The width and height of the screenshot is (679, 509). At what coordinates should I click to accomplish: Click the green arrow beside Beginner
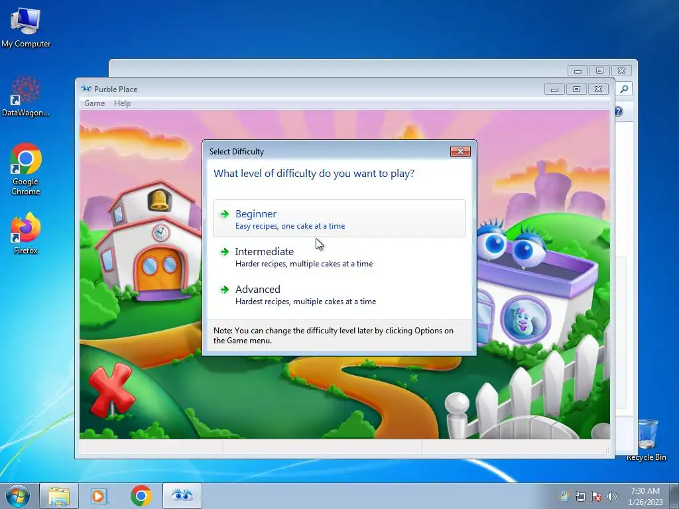pos(224,214)
